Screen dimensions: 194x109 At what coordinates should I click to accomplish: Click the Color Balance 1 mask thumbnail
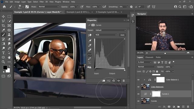click(x=160, y=80)
